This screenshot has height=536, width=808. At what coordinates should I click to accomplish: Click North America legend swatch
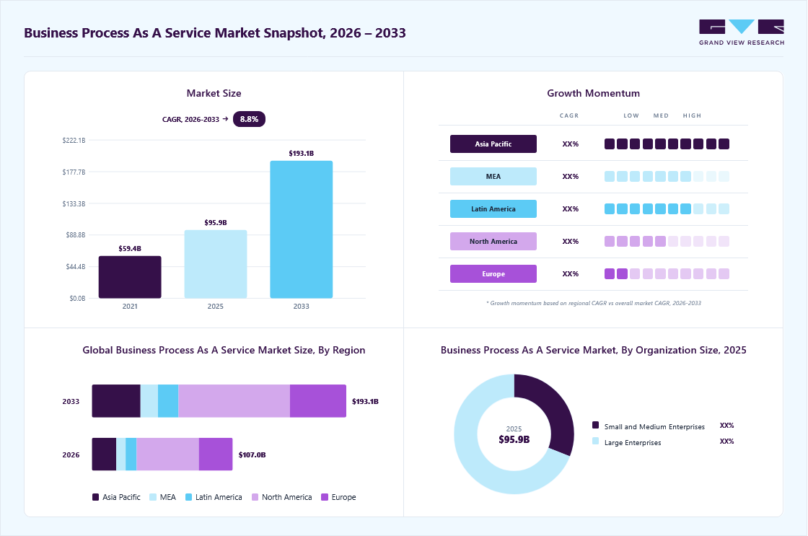coord(255,497)
